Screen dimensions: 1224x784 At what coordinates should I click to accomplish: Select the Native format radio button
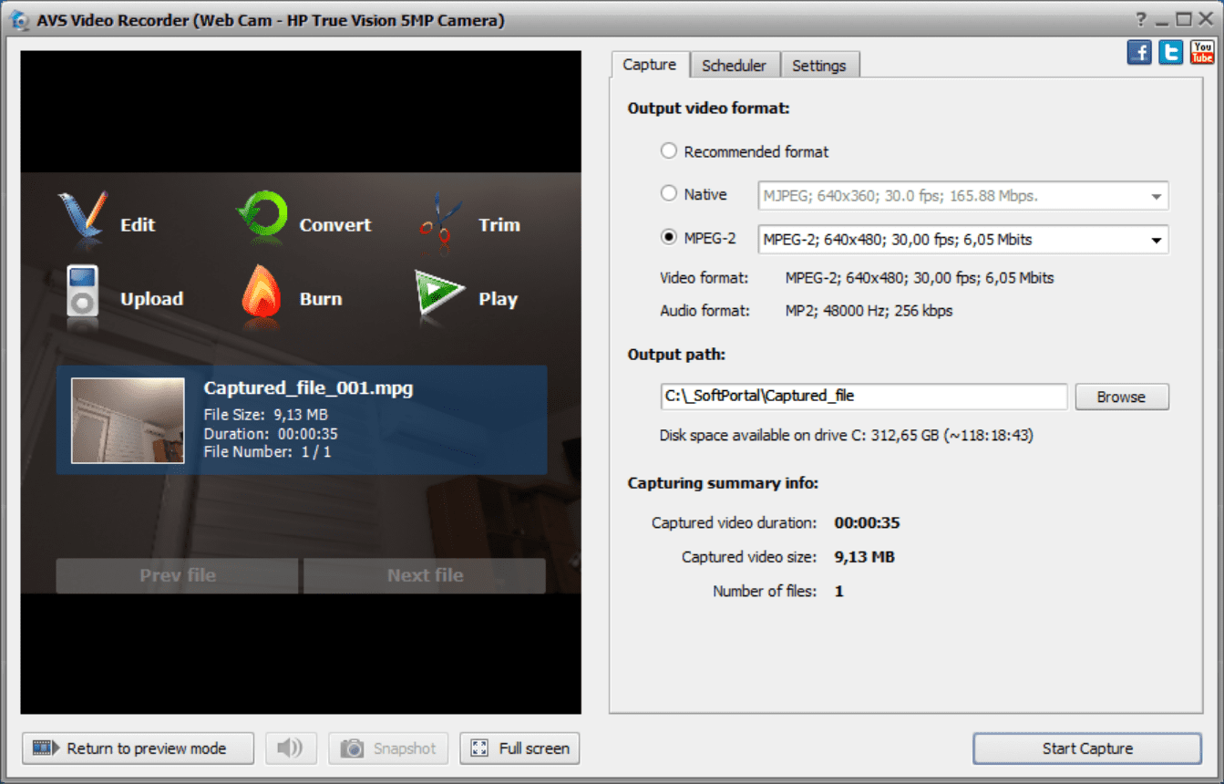669,193
